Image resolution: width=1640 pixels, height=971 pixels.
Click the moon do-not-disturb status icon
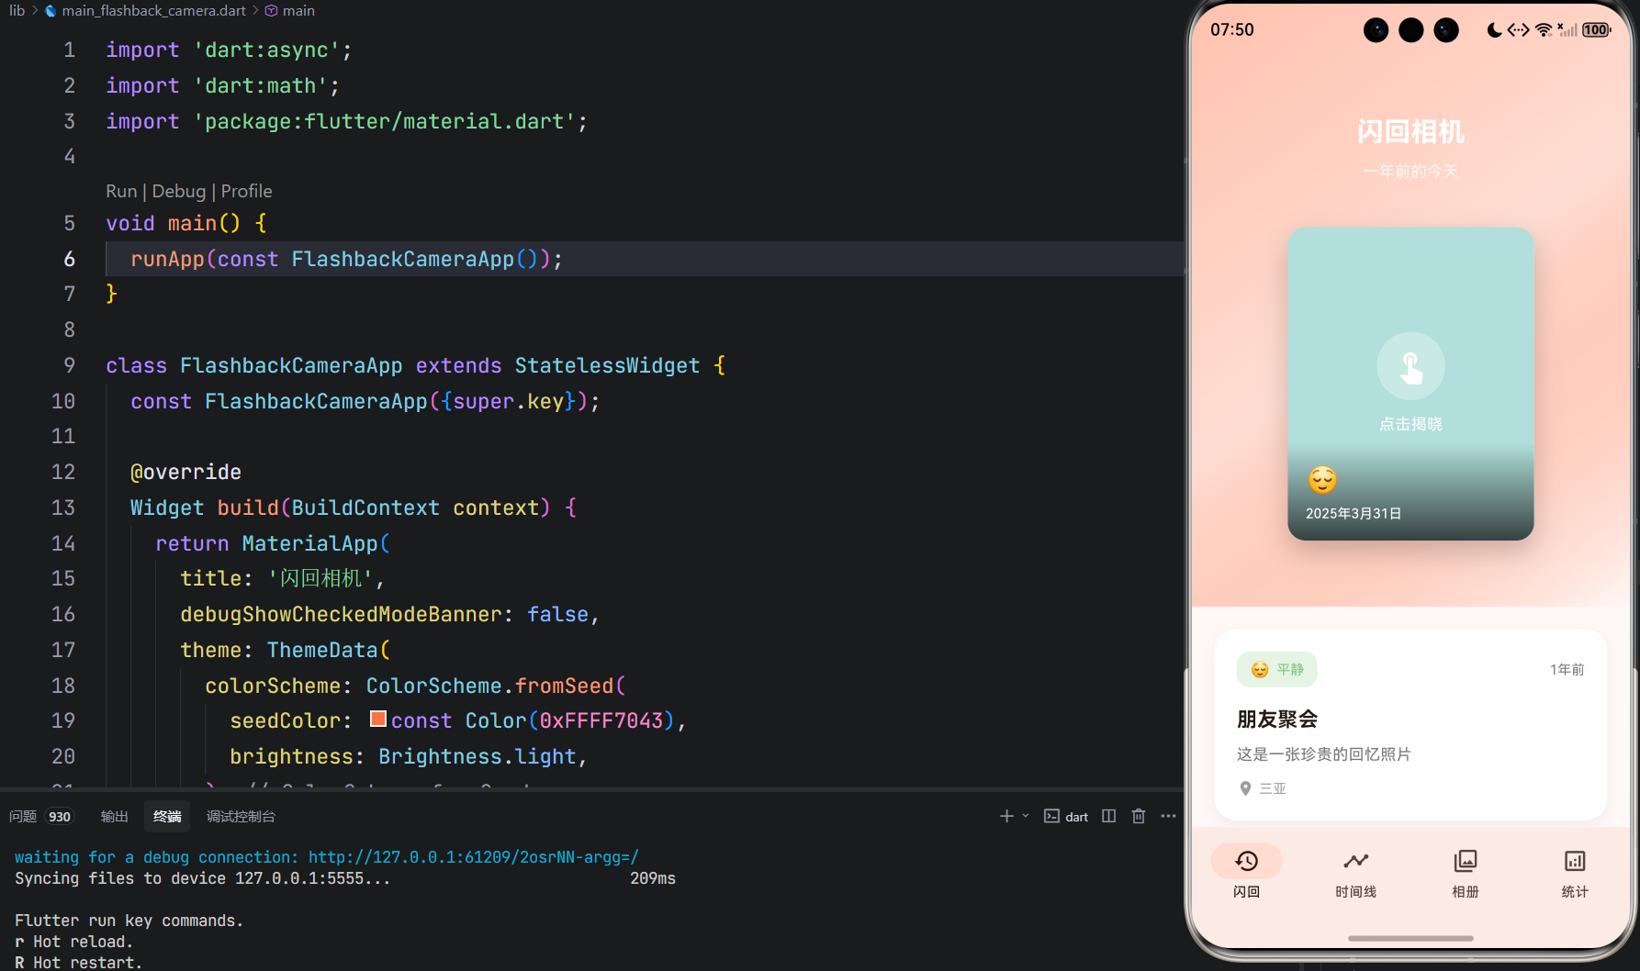pos(1494,29)
